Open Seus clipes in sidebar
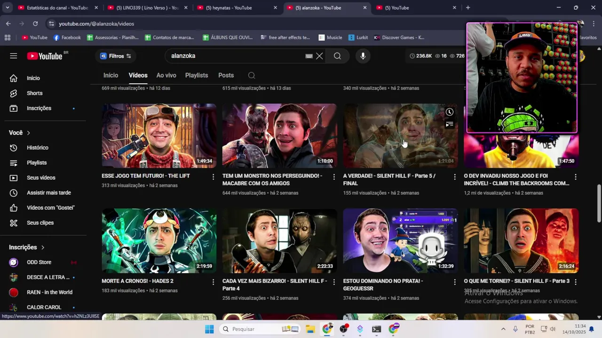602x338 pixels. (x=40, y=223)
